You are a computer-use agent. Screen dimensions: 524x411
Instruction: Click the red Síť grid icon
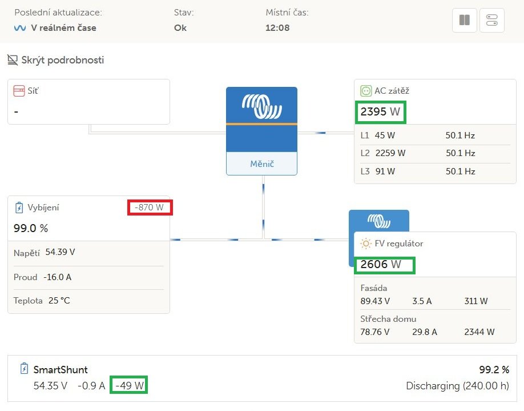[19, 91]
